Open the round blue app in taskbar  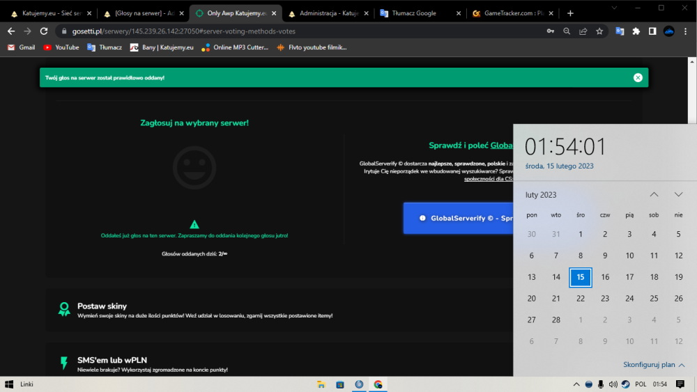click(x=359, y=384)
